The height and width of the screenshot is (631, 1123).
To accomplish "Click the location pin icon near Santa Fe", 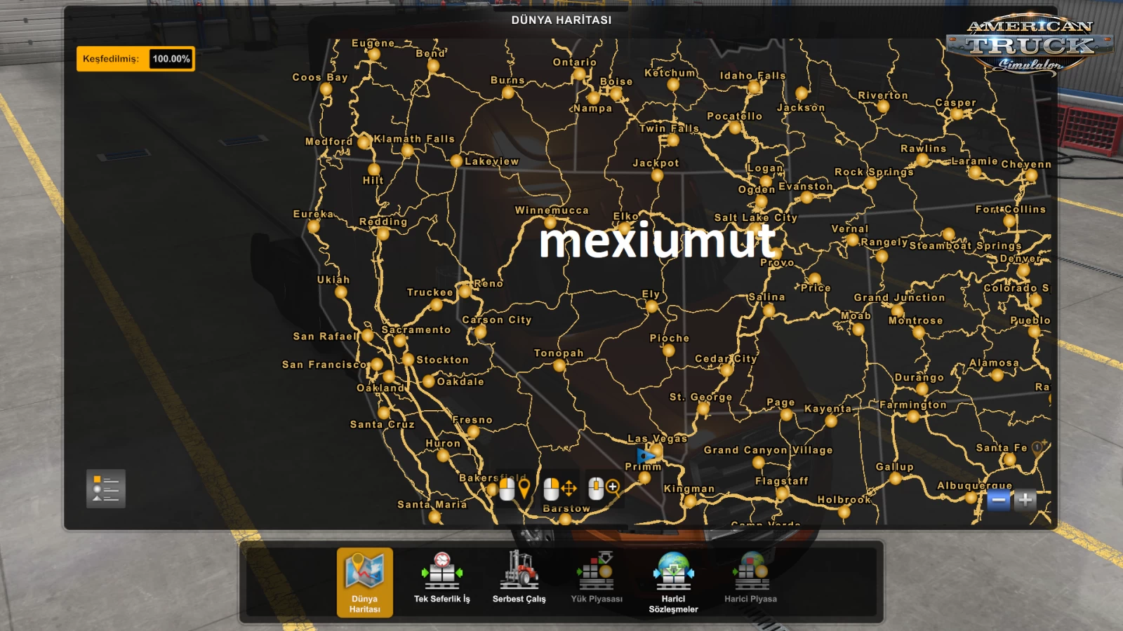I will pyautogui.click(x=1036, y=446).
